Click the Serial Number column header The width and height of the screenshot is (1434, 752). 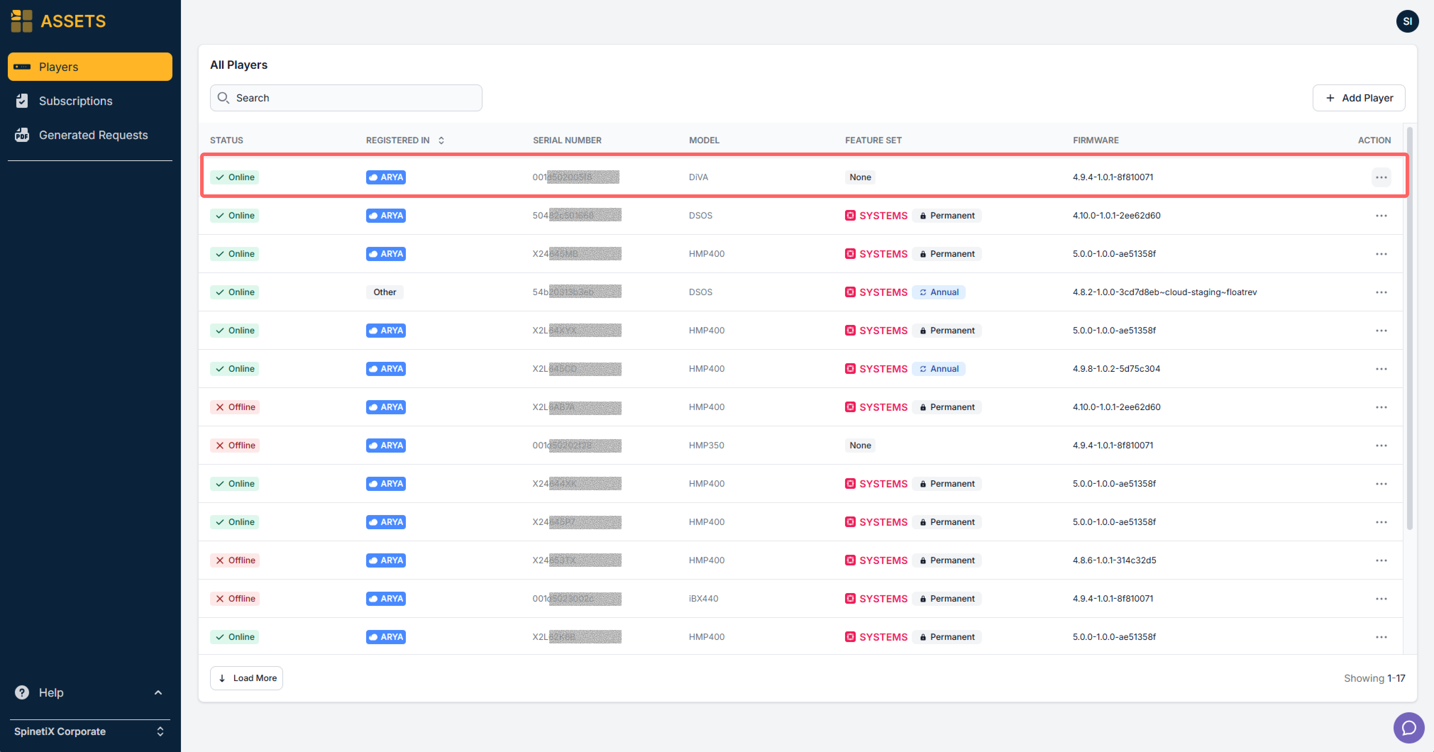567,140
